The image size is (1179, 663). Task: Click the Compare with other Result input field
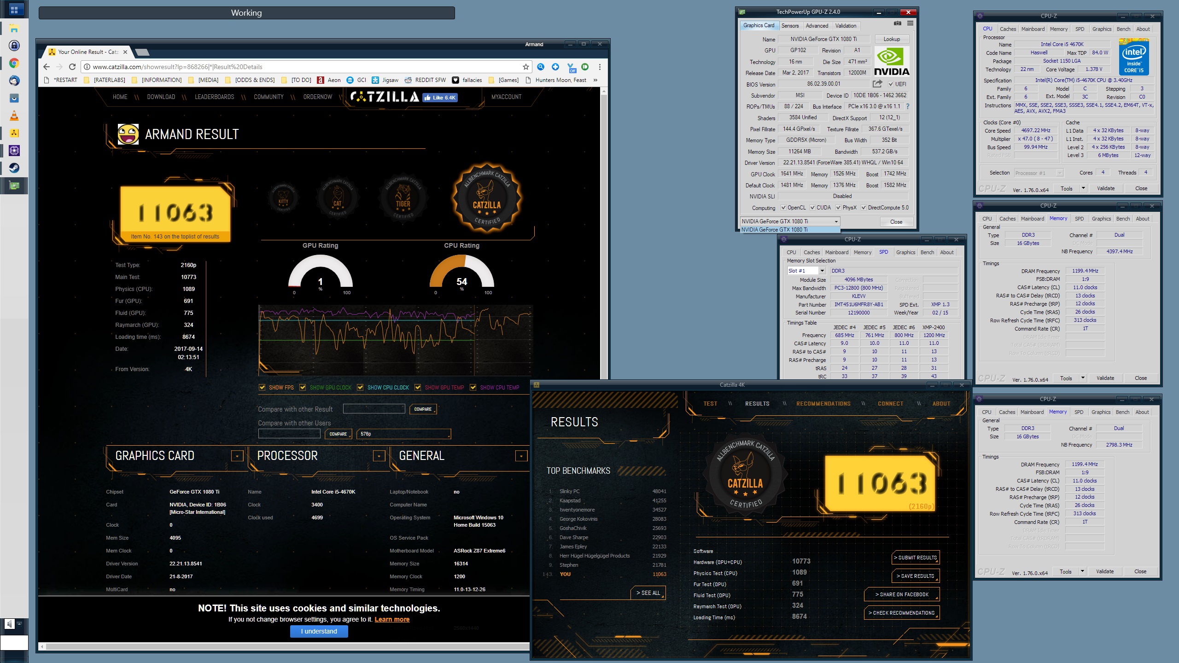[374, 409]
